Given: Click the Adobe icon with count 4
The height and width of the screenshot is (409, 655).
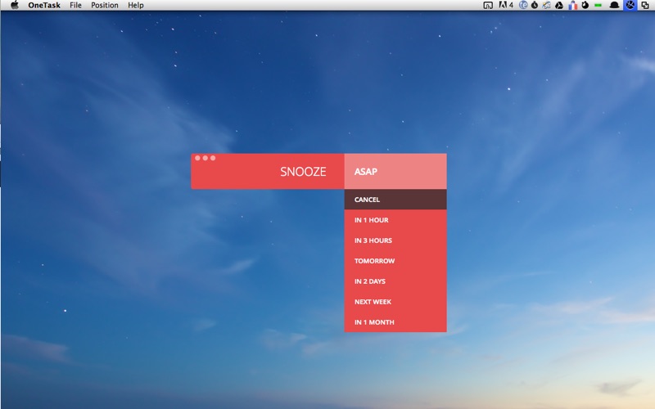Looking at the screenshot, I should click(x=506, y=5).
